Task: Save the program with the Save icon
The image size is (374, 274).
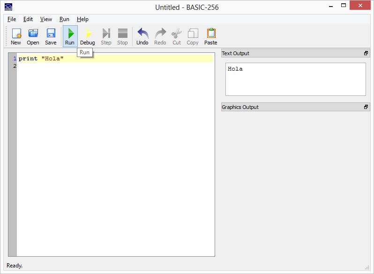Action: coord(51,36)
